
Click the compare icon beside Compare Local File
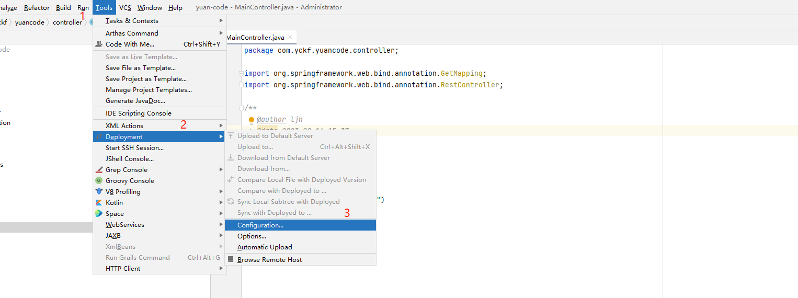point(231,180)
